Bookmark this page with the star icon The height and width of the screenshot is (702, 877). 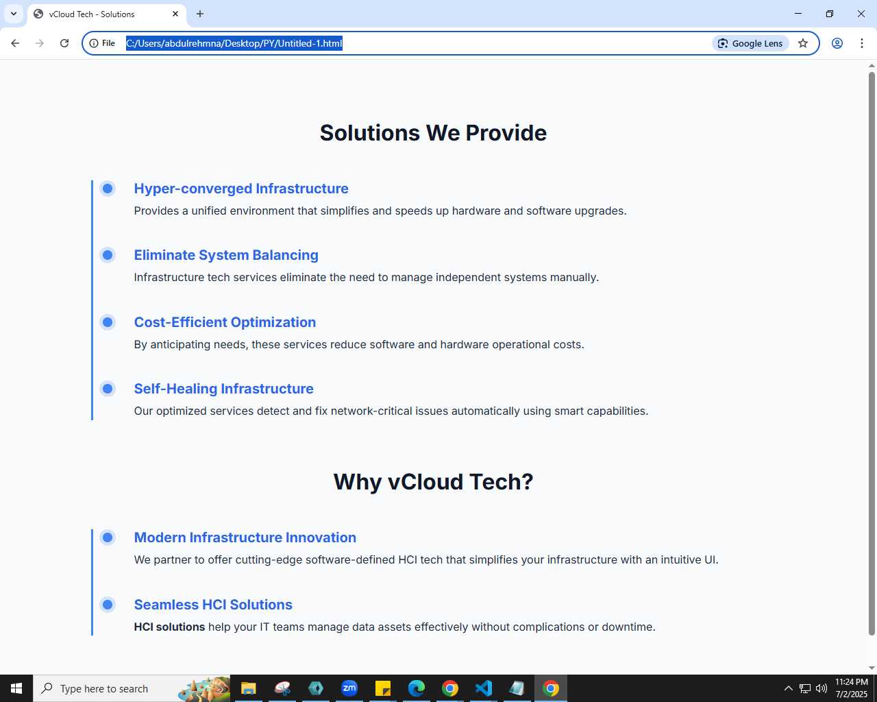[803, 43]
